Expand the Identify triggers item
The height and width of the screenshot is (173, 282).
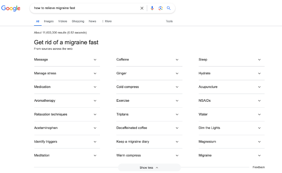(x=67, y=142)
